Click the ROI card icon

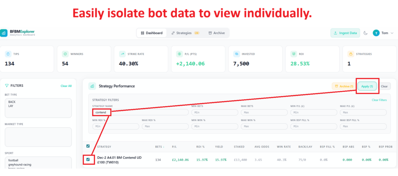[x=293, y=54]
